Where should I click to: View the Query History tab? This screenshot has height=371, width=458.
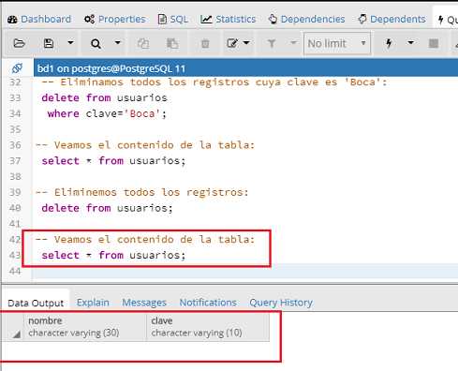tap(281, 303)
